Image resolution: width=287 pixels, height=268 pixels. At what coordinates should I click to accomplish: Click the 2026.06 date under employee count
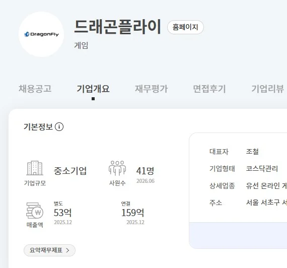[146, 181]
